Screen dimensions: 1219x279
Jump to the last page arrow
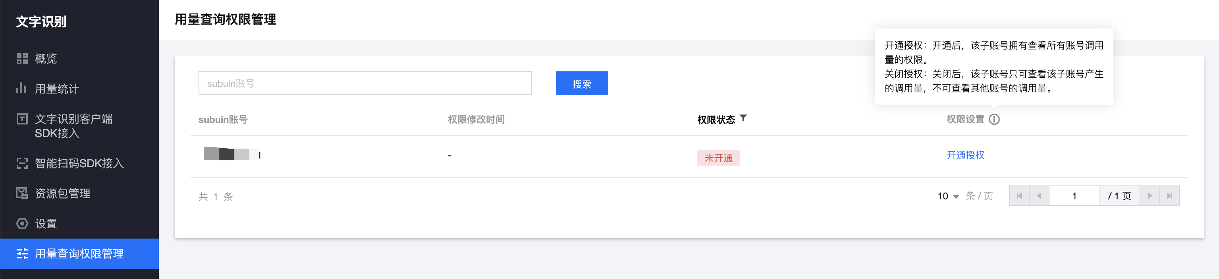point(1170,196)
